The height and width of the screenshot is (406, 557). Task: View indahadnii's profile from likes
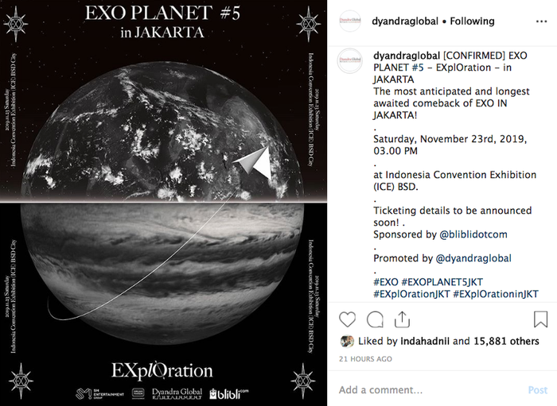pos(425,341)
